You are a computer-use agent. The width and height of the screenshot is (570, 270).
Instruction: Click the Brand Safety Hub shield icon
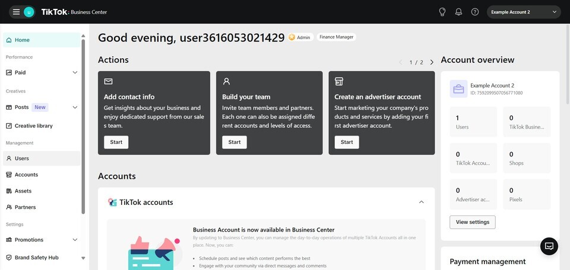pyautogui.click(x=9, y=258)
